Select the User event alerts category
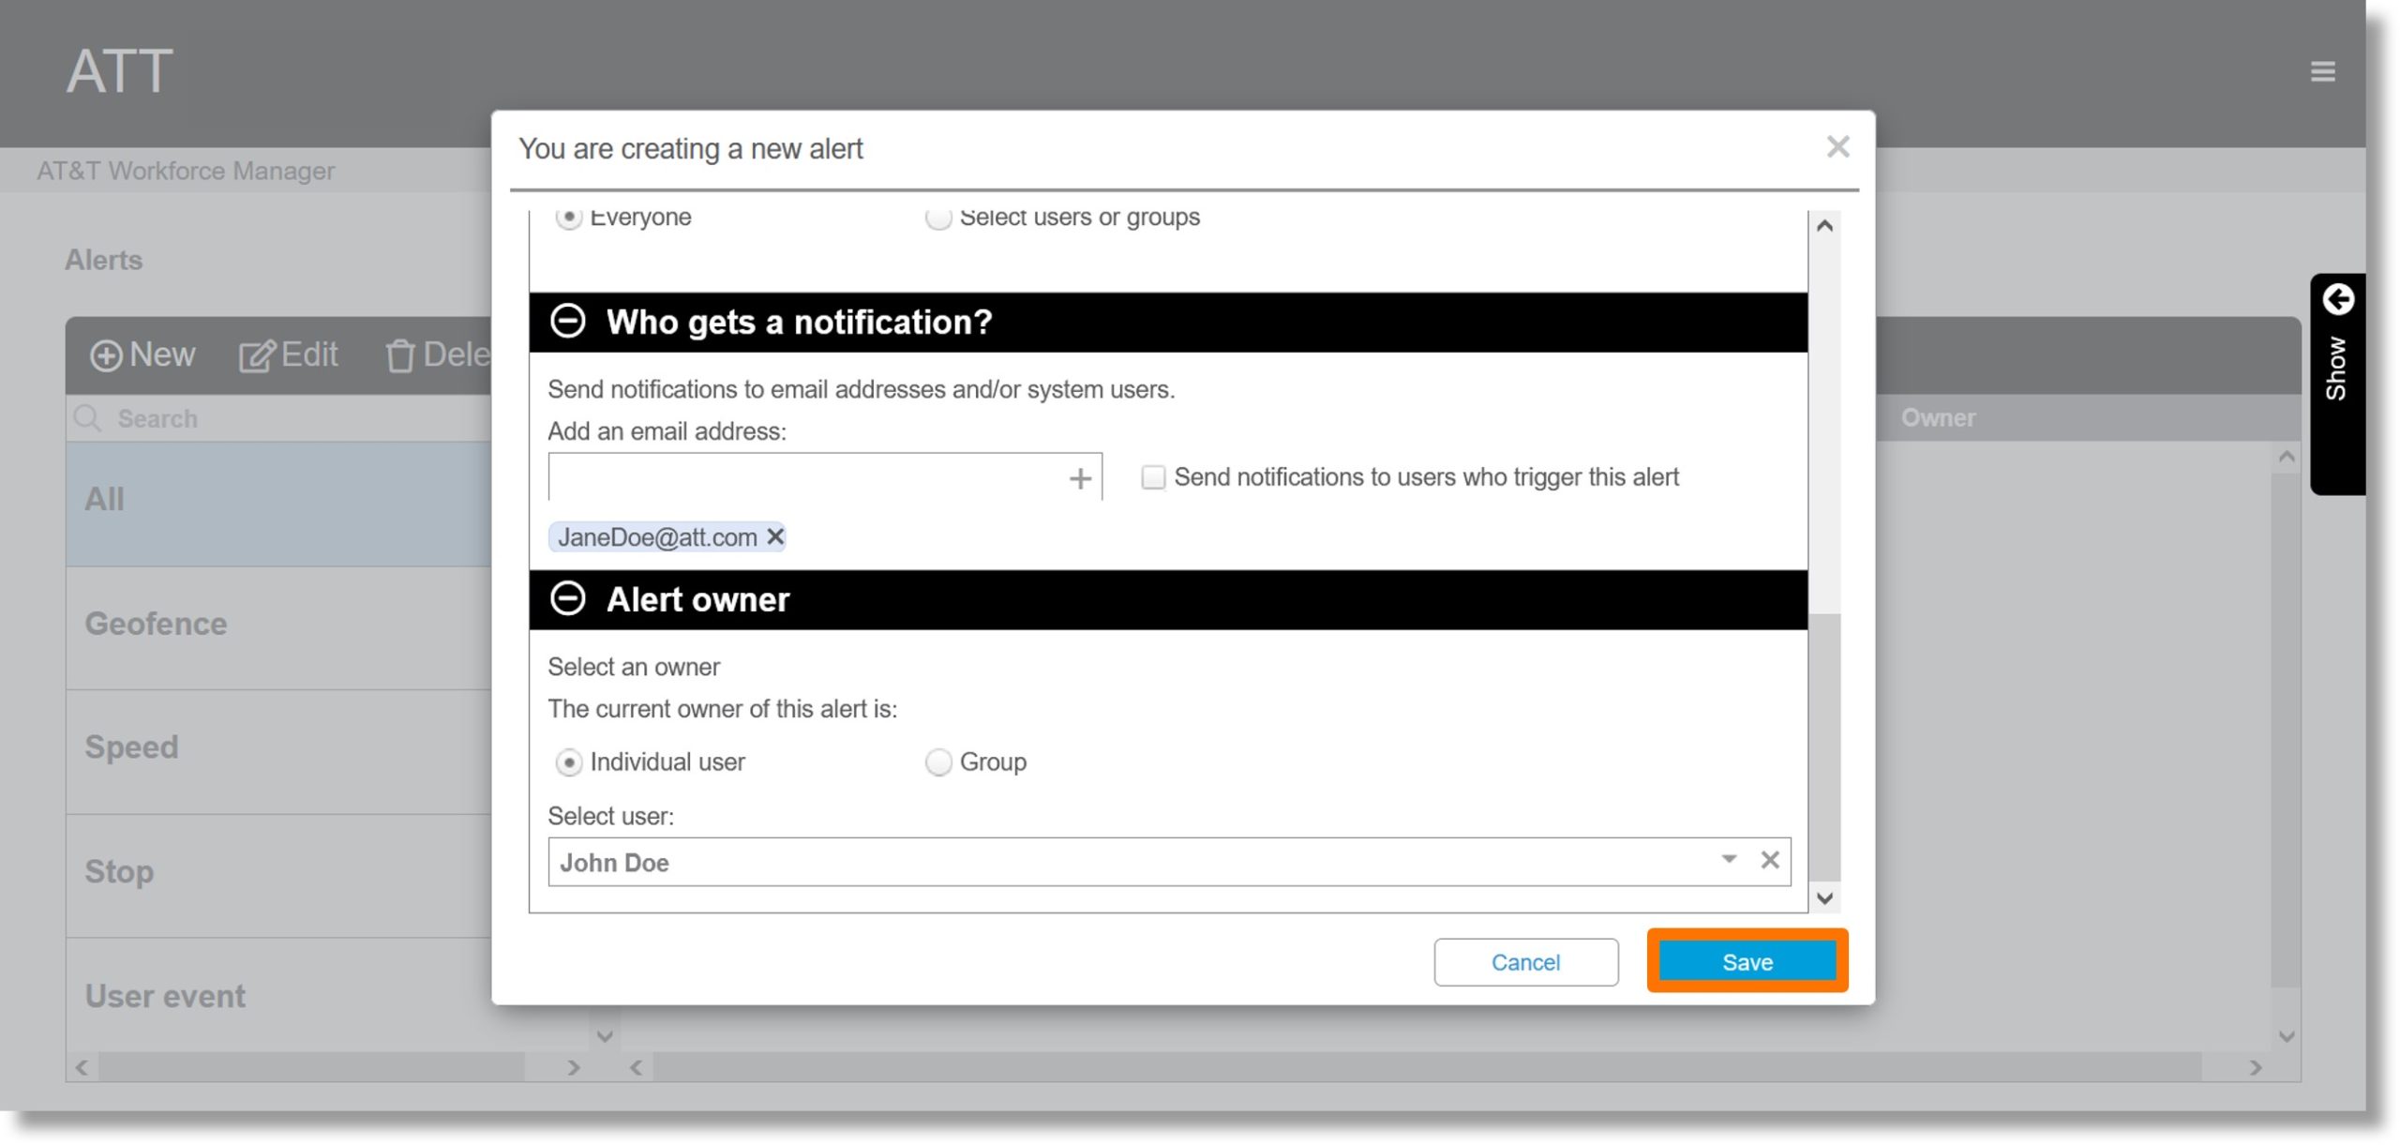Screen dimensions: 2400x1145 click(278, 996)
